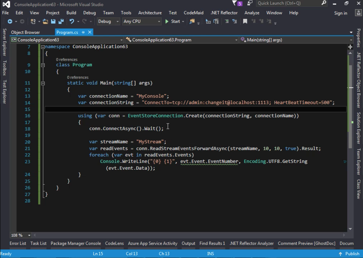Click the New Project toolbar icon

[x=33, y=21]
